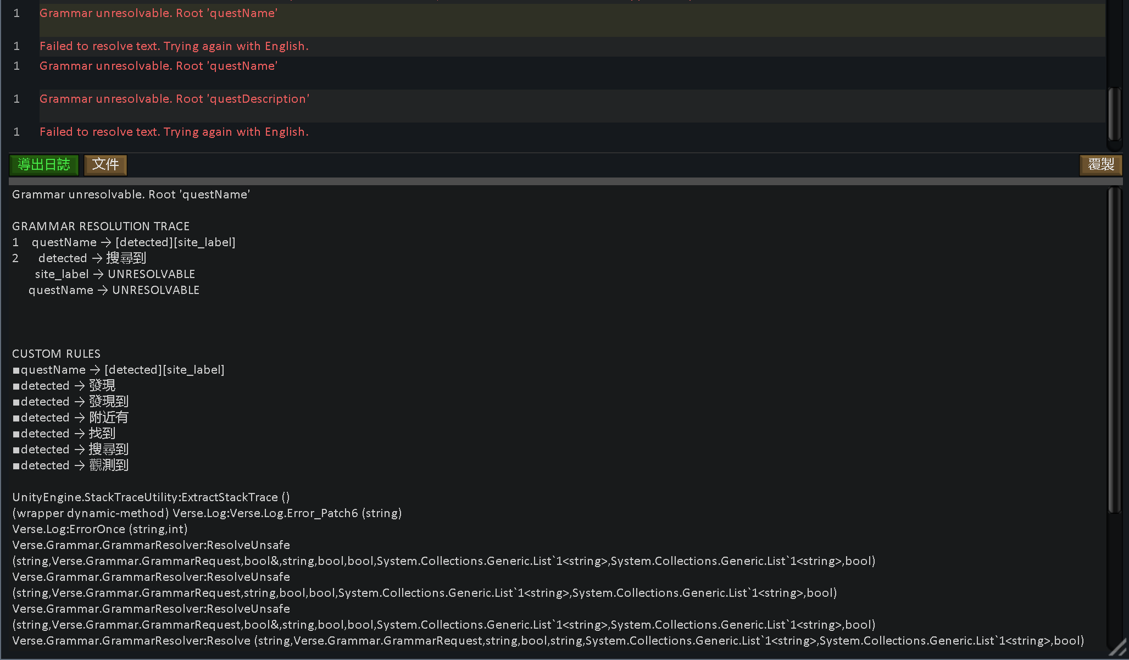Click the divider bar between log list and detail pane
Viewport: 1129px width, 660px height.
pyautogui.click(x=549, y=180)
